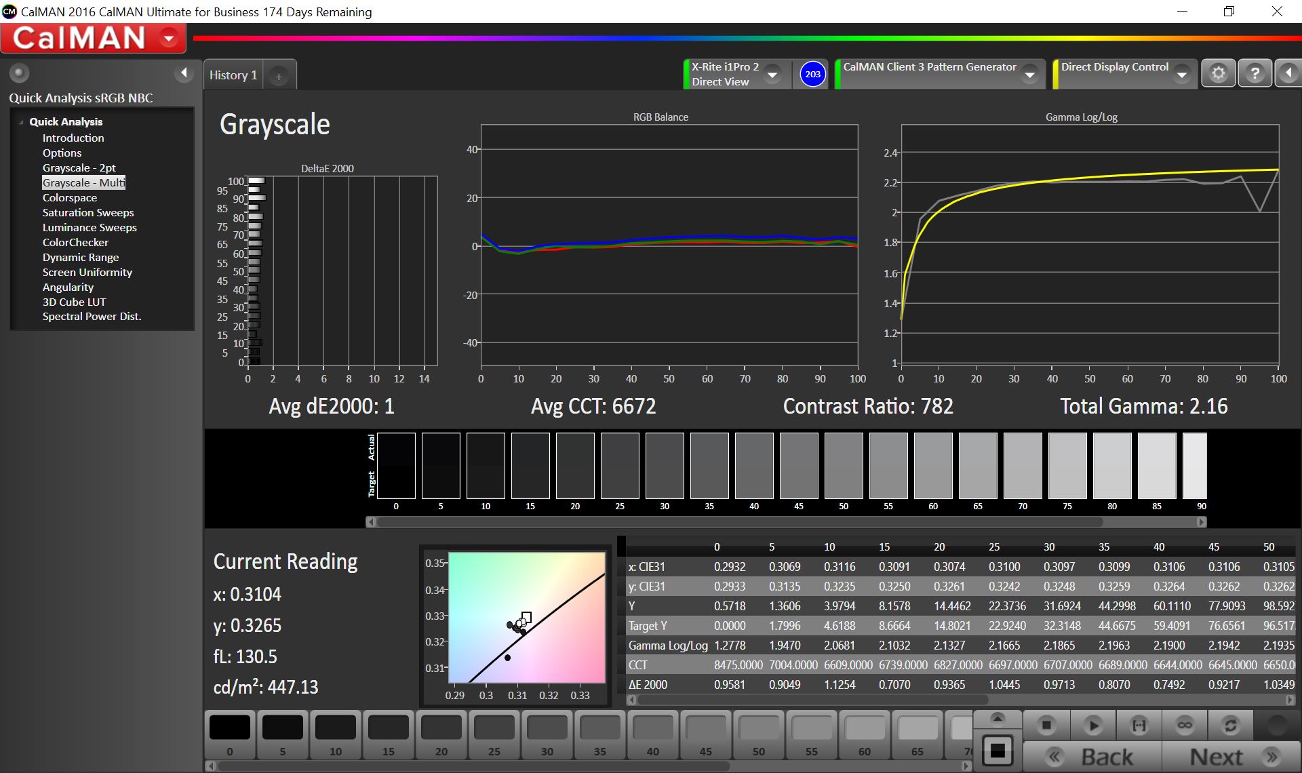Toggle the round button at sidebar top-left
The image size is (1302, 773).
click(19, 73)
